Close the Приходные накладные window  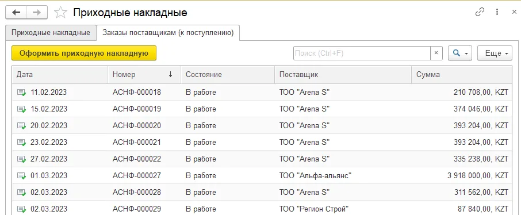point(514,12)
